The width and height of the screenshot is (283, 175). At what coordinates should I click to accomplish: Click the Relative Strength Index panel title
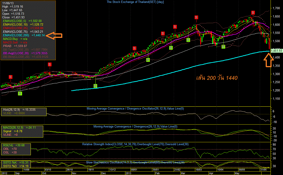tap(135, 144)
